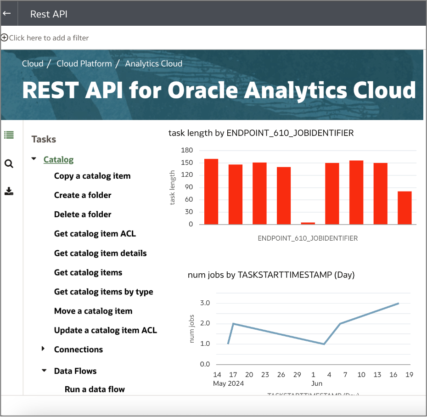Open search using the magnifier icon
This screenshot has height=417, width=427.
coord(9,163)
